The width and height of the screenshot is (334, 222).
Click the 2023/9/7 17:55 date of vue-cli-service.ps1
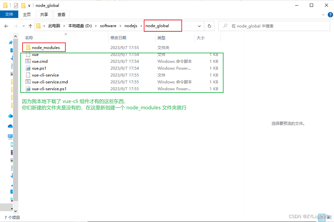(x=125, y=89)
